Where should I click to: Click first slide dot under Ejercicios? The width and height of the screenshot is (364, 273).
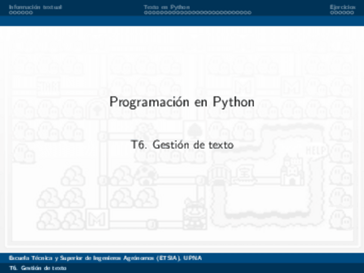(x=332, y=13)
